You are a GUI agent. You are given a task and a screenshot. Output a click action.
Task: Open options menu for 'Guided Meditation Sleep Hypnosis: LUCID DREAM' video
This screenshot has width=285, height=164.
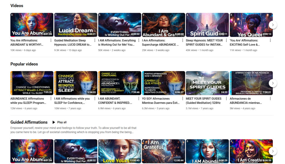coord(95,41)
